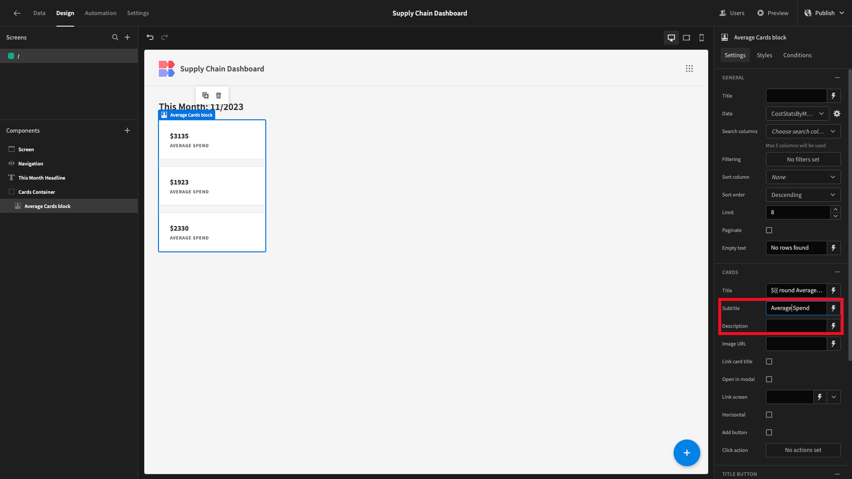Click the delete block icon in toolbar
852x479 pixels.
click(x=219, y=95)
